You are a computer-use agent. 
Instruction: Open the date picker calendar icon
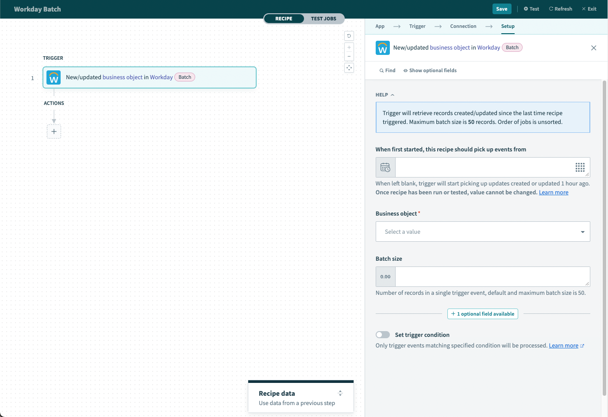tap(385, 167)
